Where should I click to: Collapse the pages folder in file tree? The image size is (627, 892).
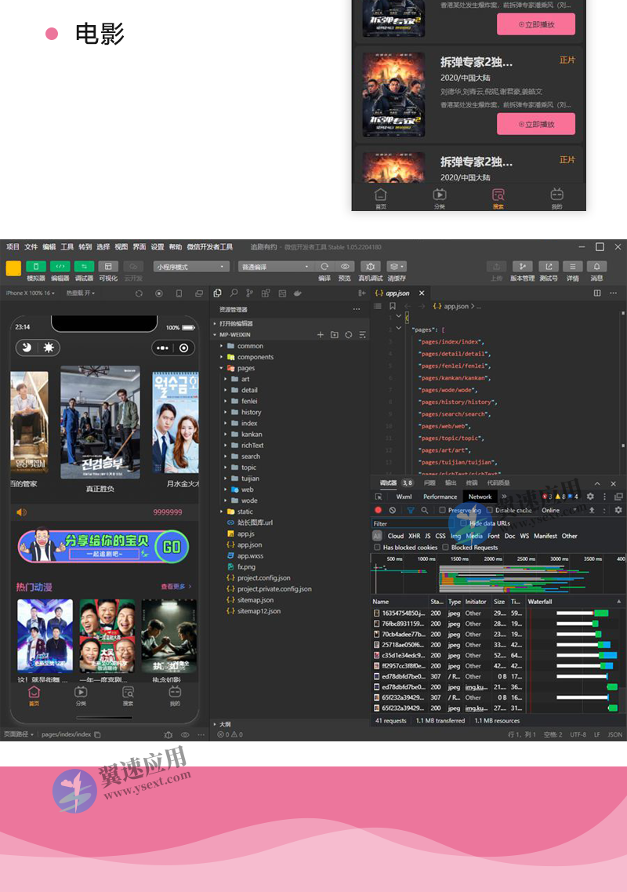222,368
